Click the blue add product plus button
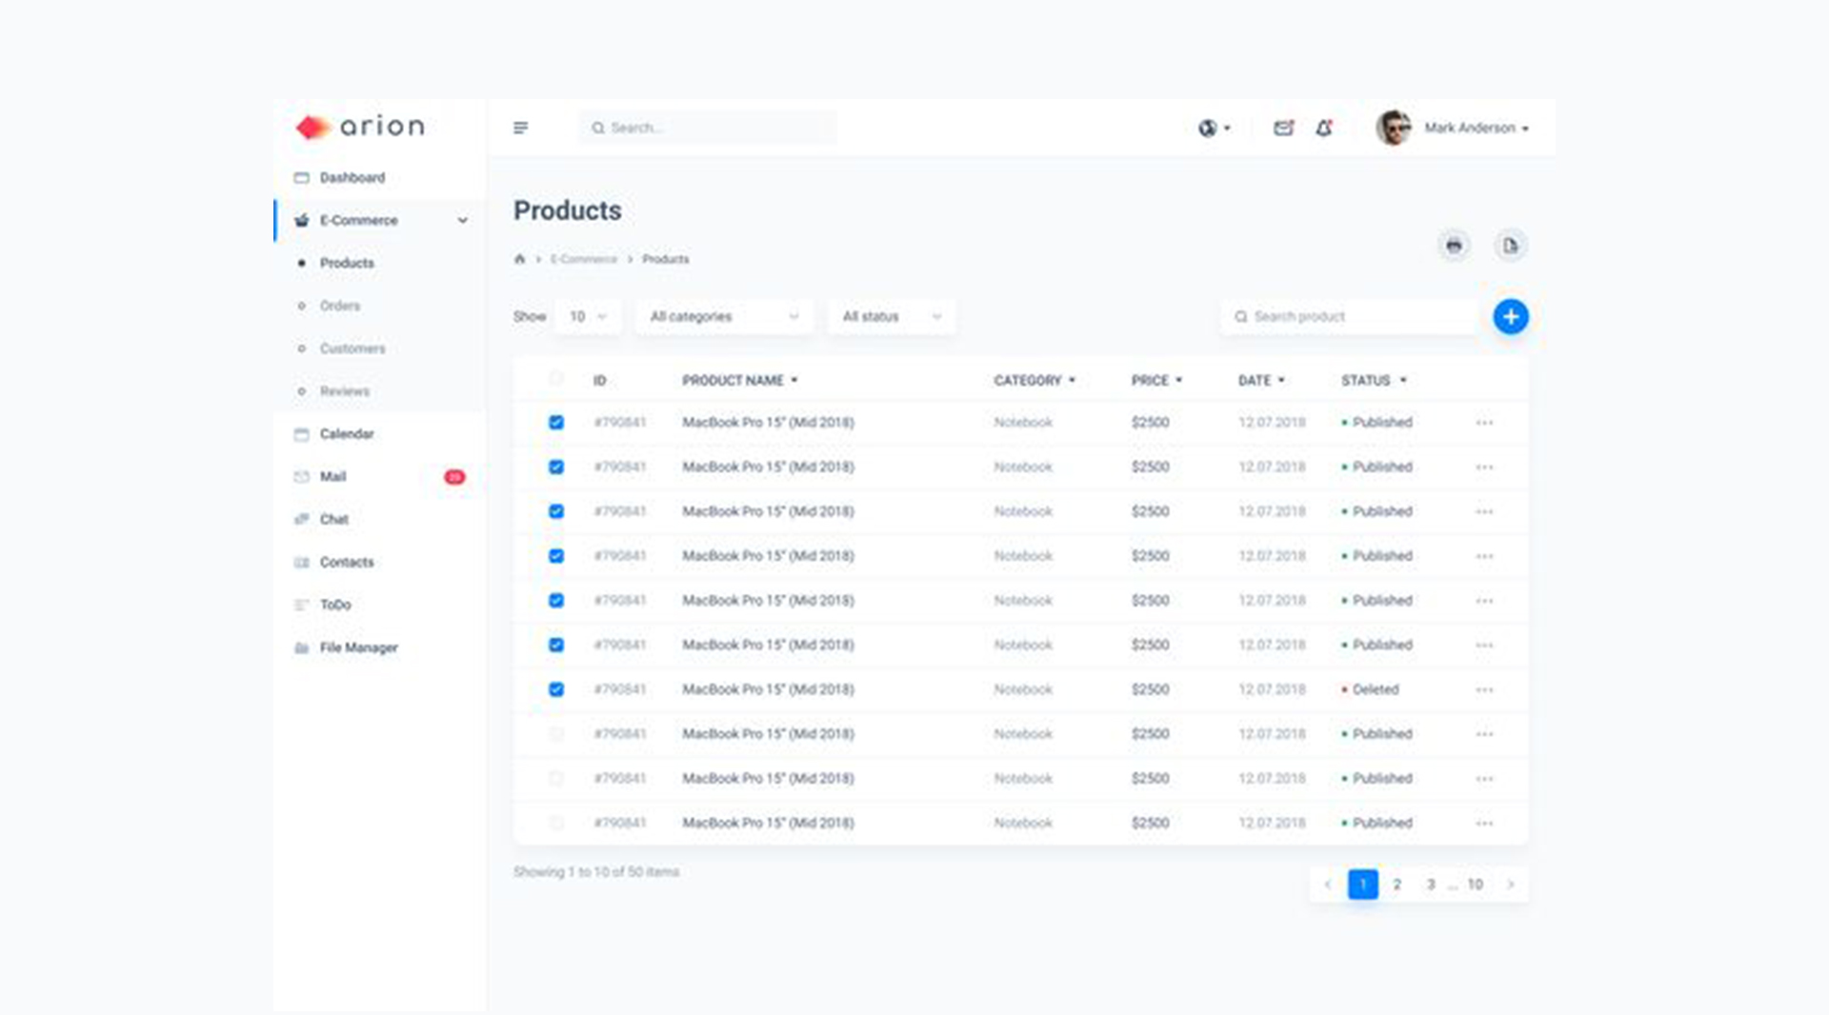Viewport: 1829px width, 1015px height. tap(1510, 316)
